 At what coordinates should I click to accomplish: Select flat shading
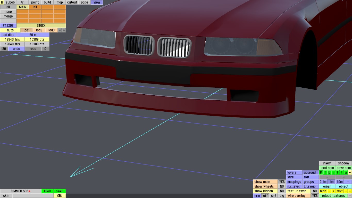click(311, 177)
